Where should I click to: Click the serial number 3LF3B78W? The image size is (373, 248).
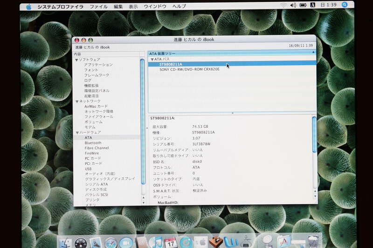(x=201, y=144)
